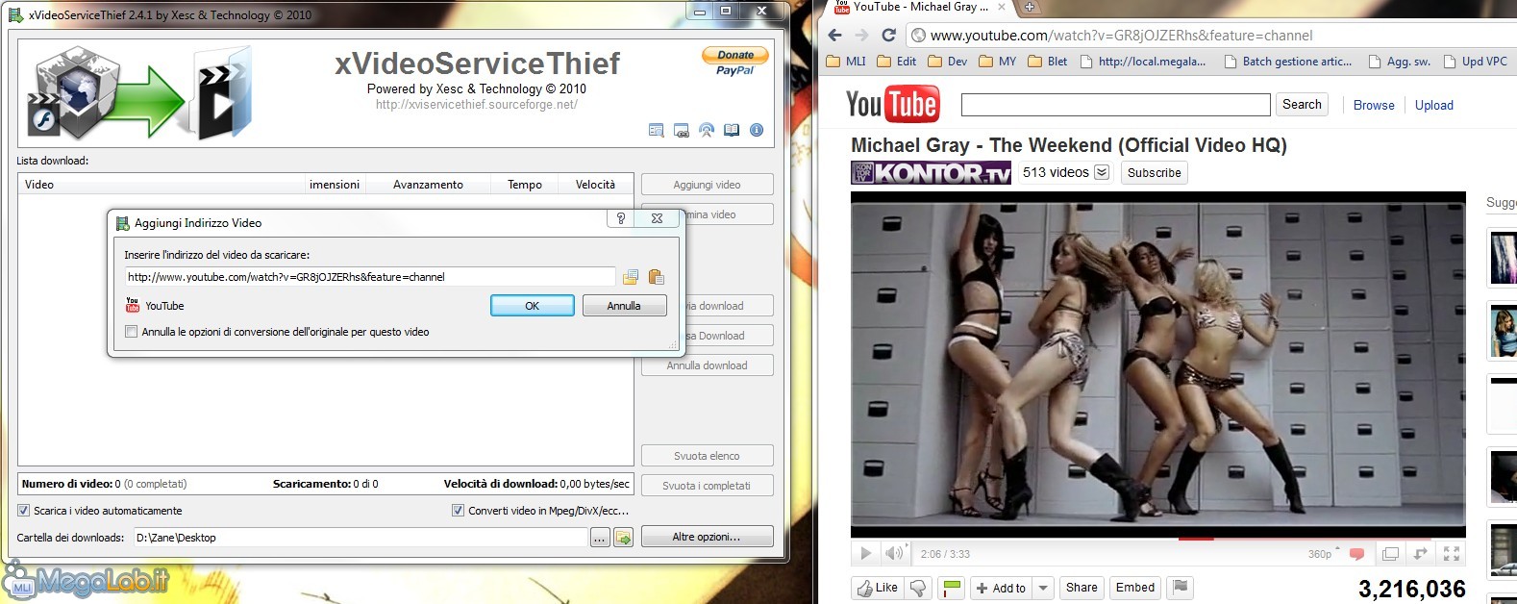Click the browser Back arrow
The width and height of the screenshot is (1517, 604).
pos(834,36)
